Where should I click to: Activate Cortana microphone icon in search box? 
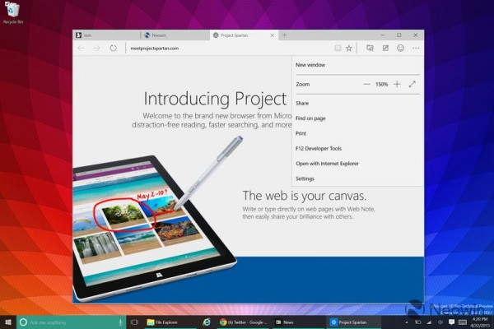(120, 322)
